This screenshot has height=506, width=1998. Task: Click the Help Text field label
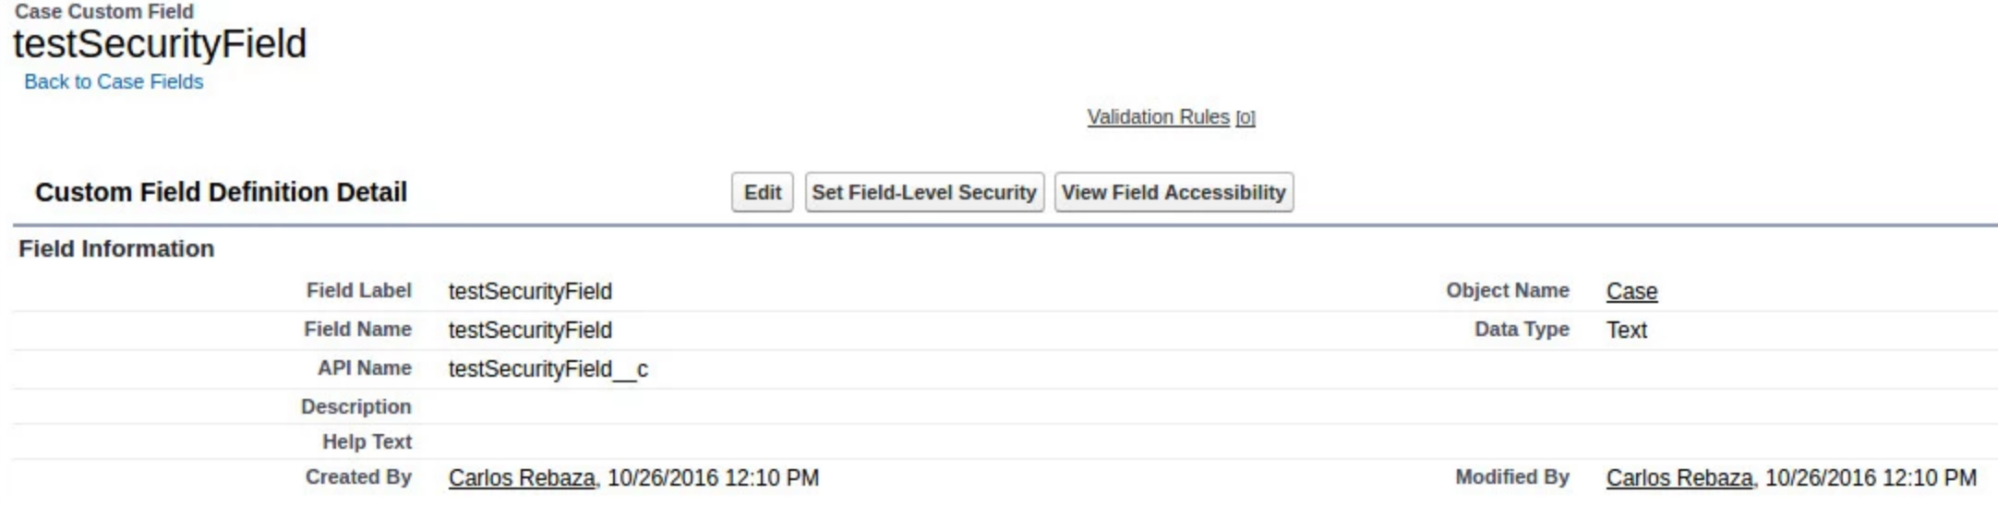click(367, 442)
